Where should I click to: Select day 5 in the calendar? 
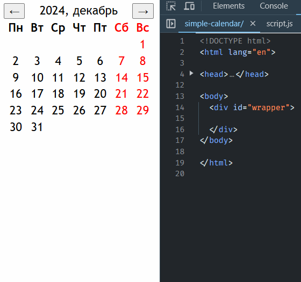(x=80, y=61)
